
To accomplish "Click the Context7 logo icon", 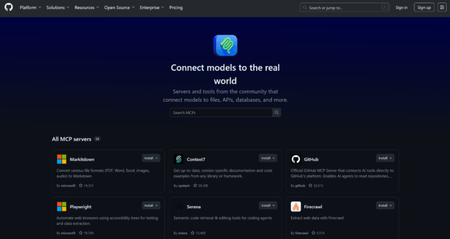I will (178, 159).
